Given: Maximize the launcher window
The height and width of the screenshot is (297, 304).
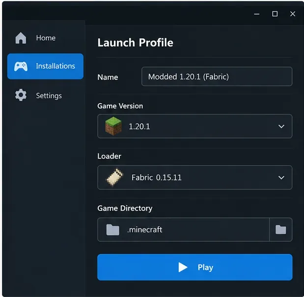Looking at the screenshot, I should [275, 14].
